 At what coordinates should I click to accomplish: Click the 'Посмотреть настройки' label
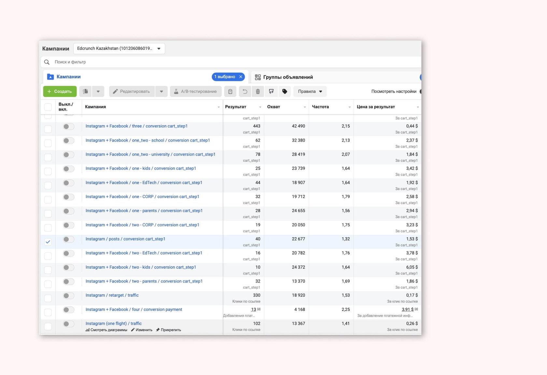394,92
